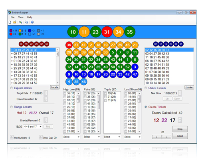This screenshot has width=204, height=160.
Task: Open the Help menu
Action: (x=30, y=17)
